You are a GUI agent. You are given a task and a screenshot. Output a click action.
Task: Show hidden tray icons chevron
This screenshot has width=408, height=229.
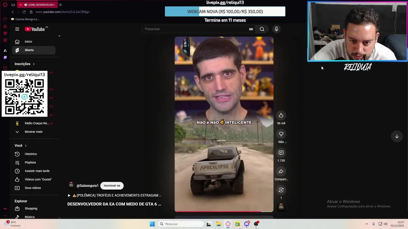click(367, 224)
